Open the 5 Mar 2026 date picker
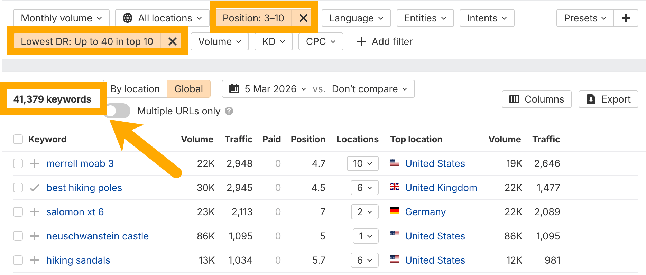The height and width of the screenshot is (275, 646). pyautogui.click(x=268, y=89)
